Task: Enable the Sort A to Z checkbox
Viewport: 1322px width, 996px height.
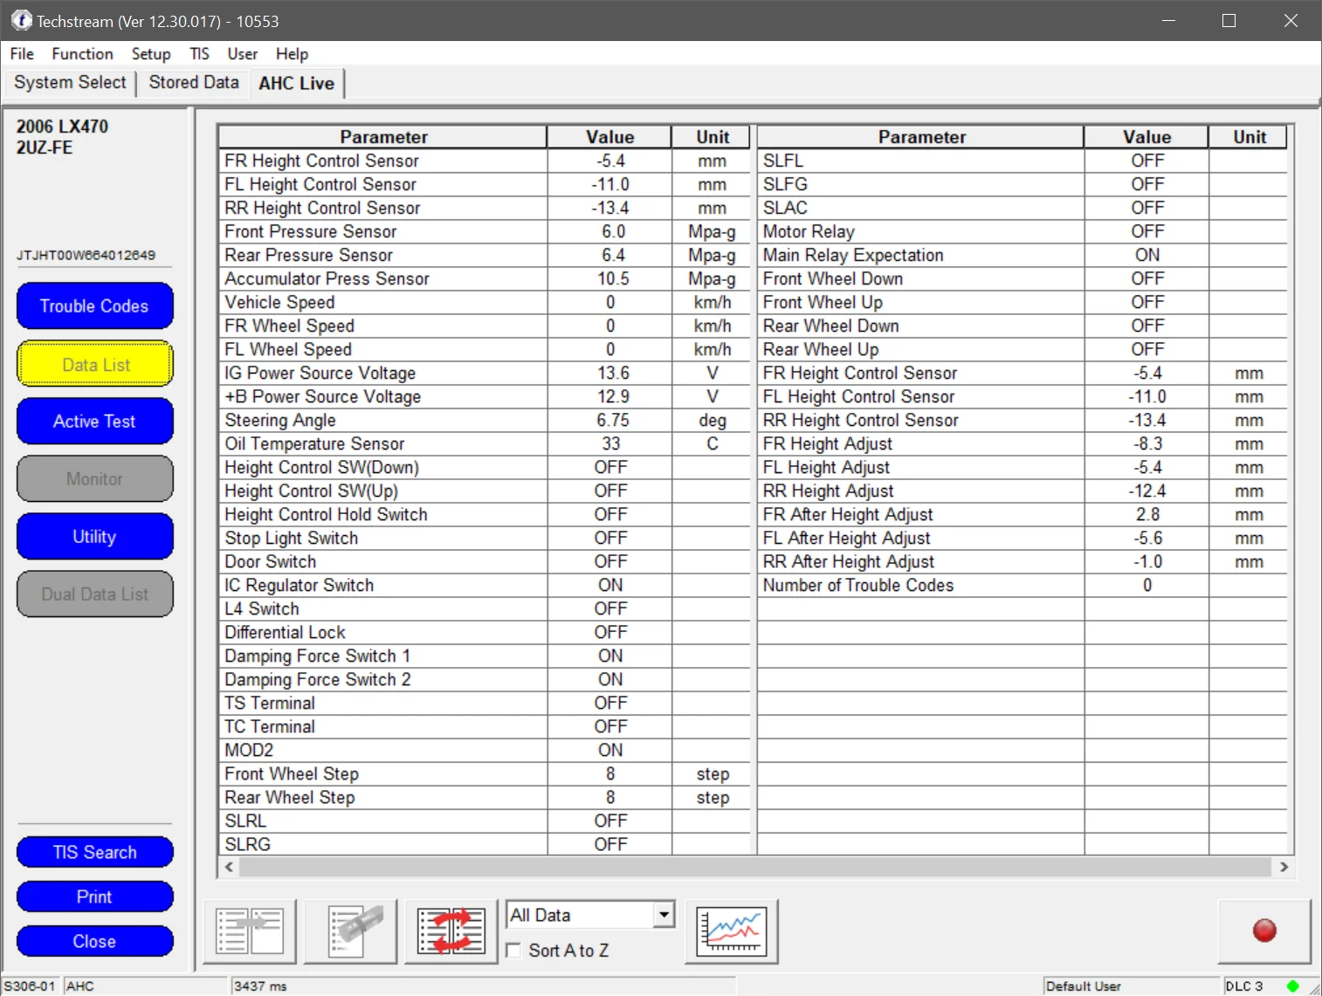Action: (x=514, y=951)
